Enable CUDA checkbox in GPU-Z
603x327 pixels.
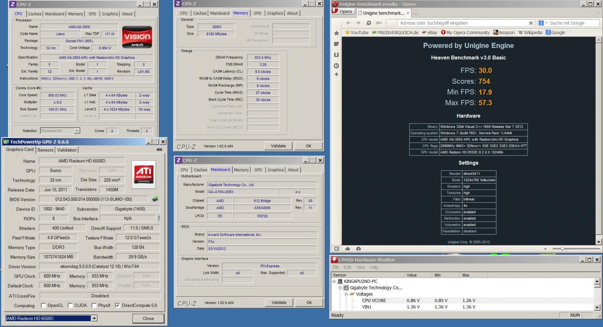pos(70,305)
